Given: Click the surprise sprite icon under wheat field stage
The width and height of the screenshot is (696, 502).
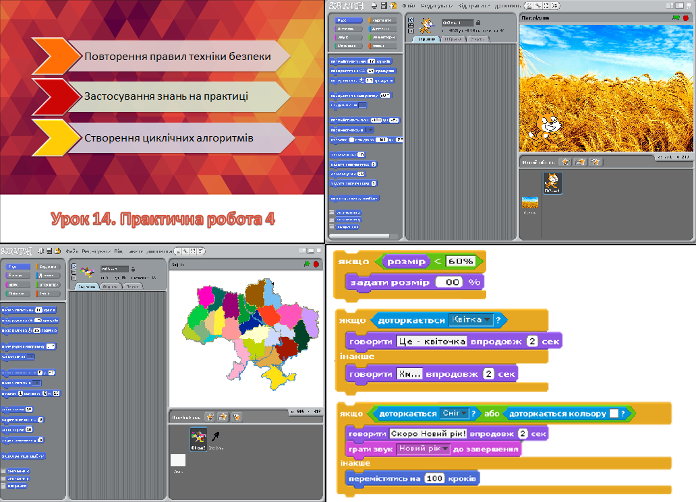Looking at the screenshot, I should point(595,162).
